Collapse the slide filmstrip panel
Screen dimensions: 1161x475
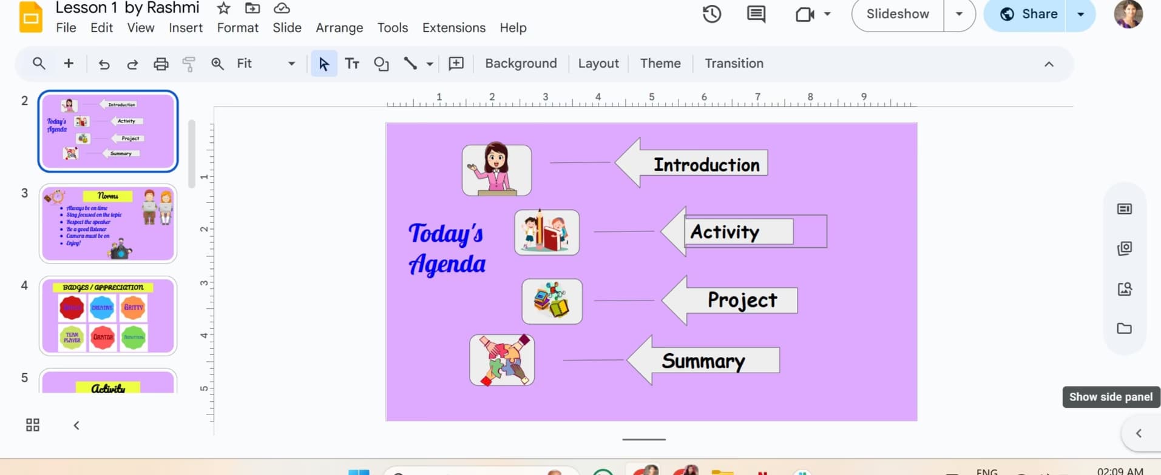[x=76, y=425]
